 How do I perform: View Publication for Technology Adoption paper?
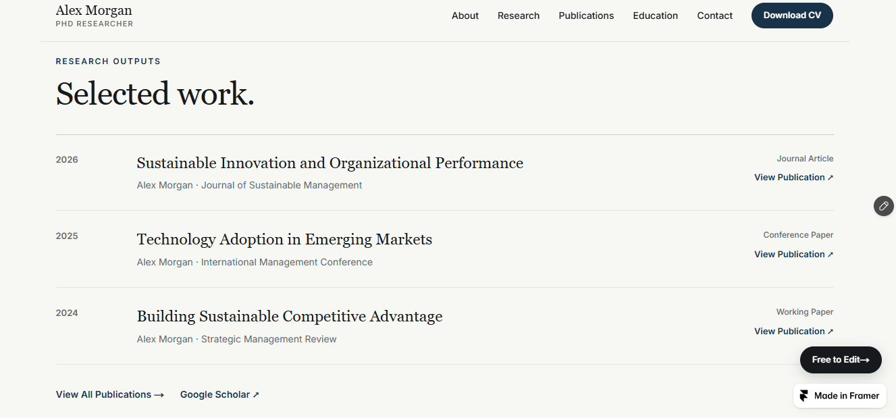tap(794, 255)
